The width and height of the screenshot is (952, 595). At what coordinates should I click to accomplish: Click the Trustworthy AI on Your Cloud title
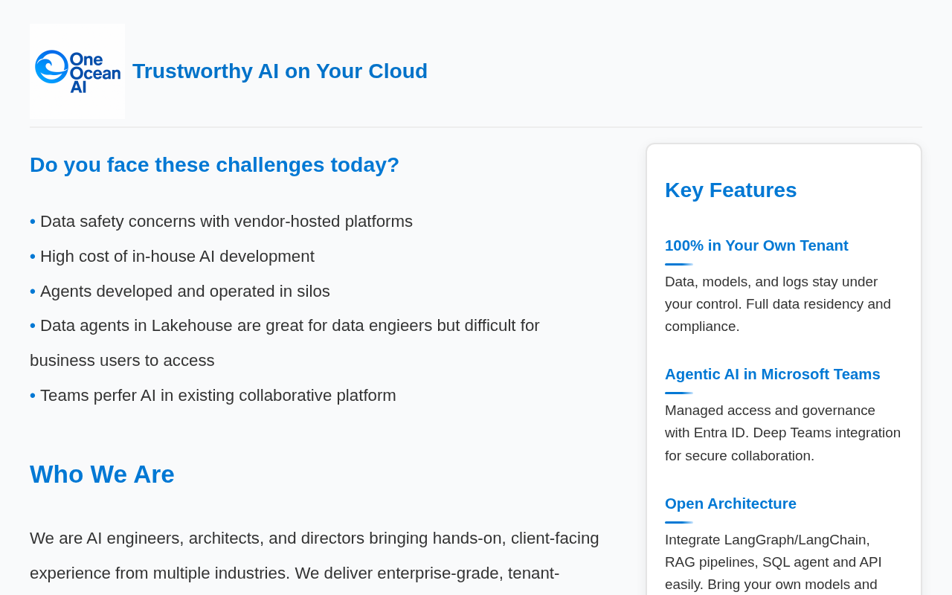280,71
